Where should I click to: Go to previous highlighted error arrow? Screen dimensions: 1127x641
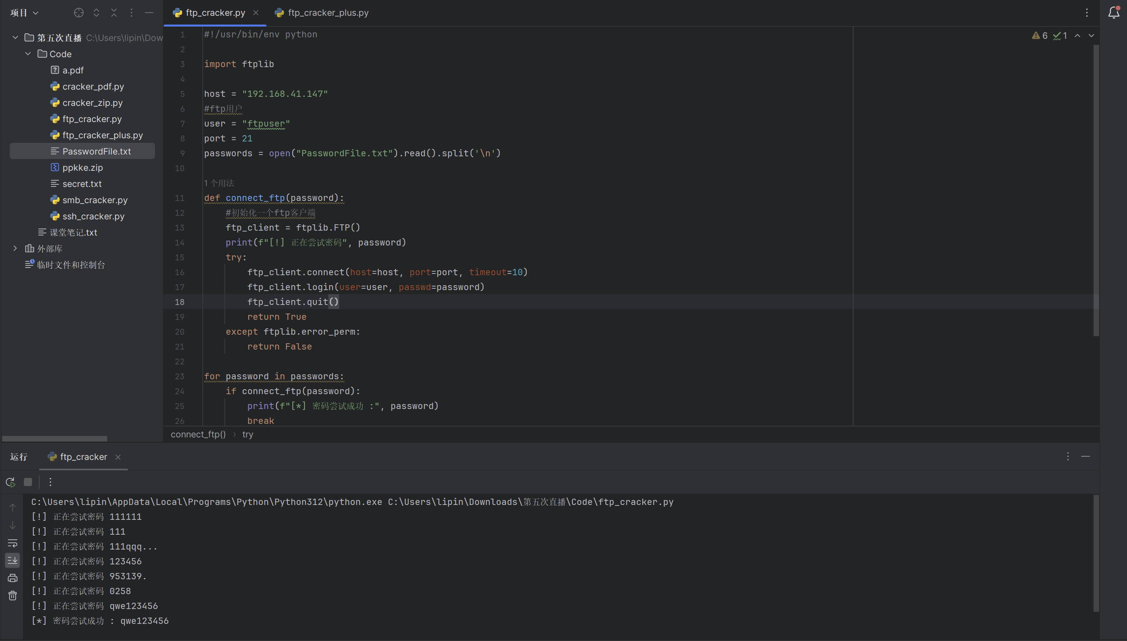point(1077,36)
